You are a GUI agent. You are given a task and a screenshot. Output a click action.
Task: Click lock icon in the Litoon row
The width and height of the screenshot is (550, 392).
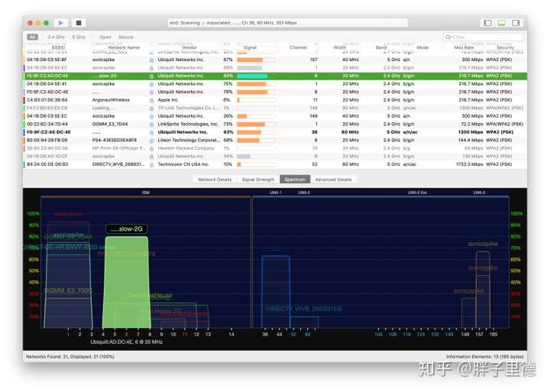[151, 141]
